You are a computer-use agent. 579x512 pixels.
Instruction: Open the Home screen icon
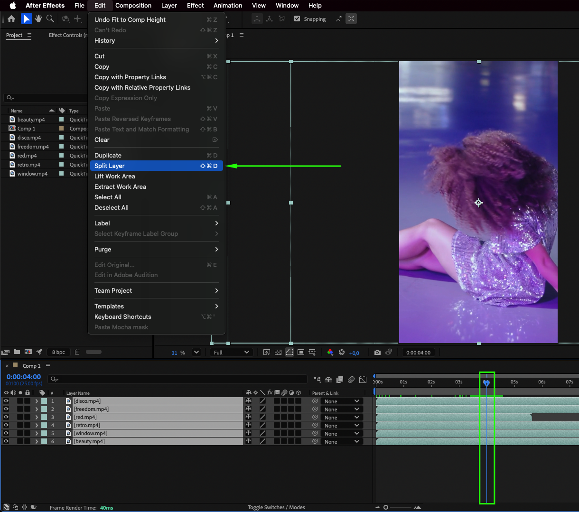11,19
